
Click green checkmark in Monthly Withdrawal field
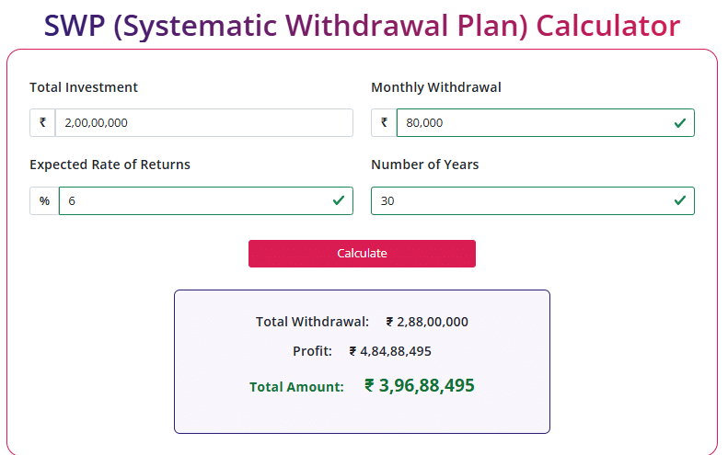coord(680,123)
